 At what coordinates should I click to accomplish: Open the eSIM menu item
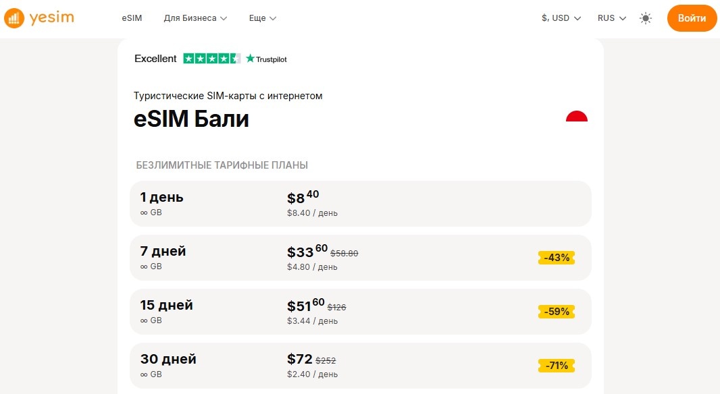click(132, 18)
